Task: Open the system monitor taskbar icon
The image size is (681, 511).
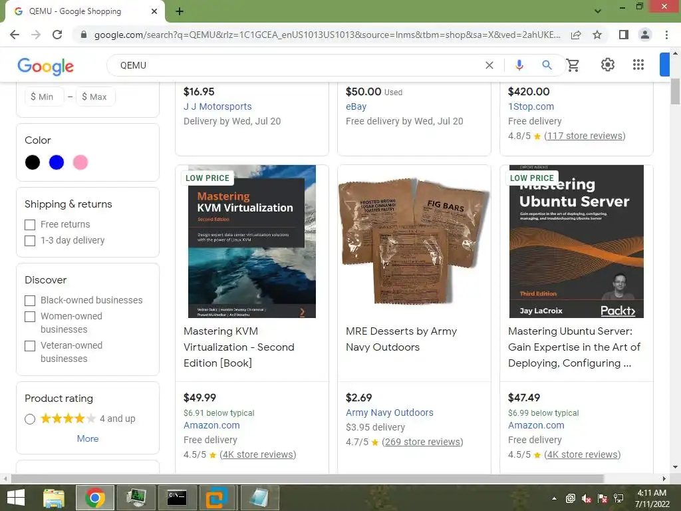Action: [x=136, y=498]
